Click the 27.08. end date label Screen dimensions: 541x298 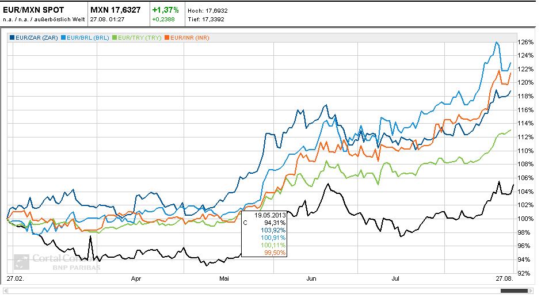pyautogui.click(x=504, y=278)
